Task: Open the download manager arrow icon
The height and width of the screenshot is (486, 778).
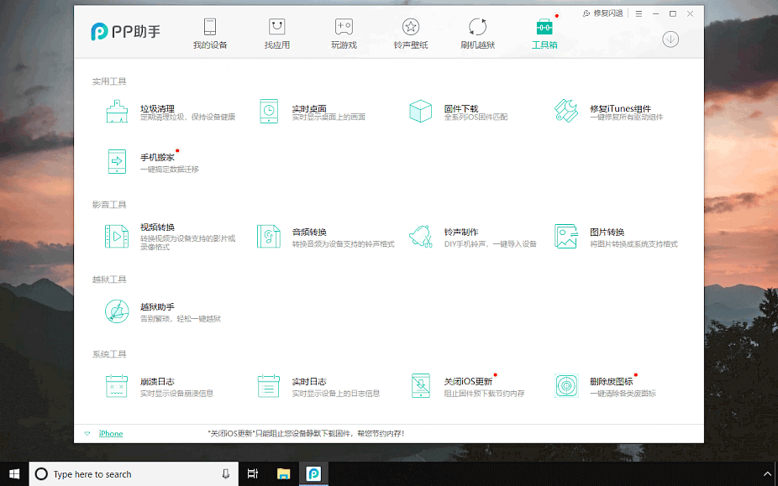Action: tap(670, 39)
